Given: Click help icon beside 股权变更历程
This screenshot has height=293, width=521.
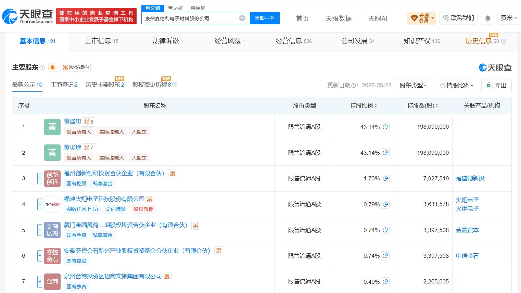Looking at the screenshot, I should click(175, 85).
